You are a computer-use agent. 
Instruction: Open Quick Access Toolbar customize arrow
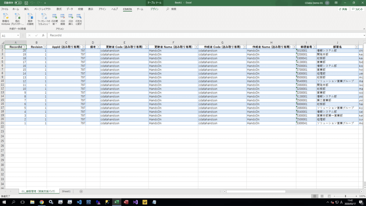click(45, 3)
